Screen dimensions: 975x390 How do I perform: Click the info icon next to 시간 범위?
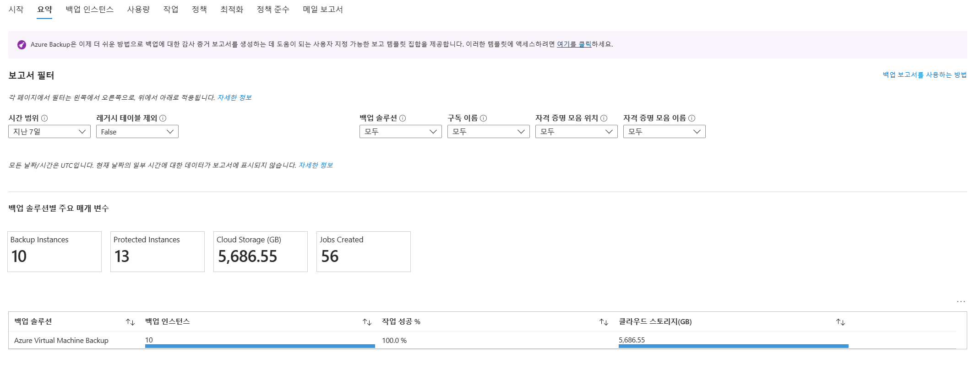click(44, 118)
